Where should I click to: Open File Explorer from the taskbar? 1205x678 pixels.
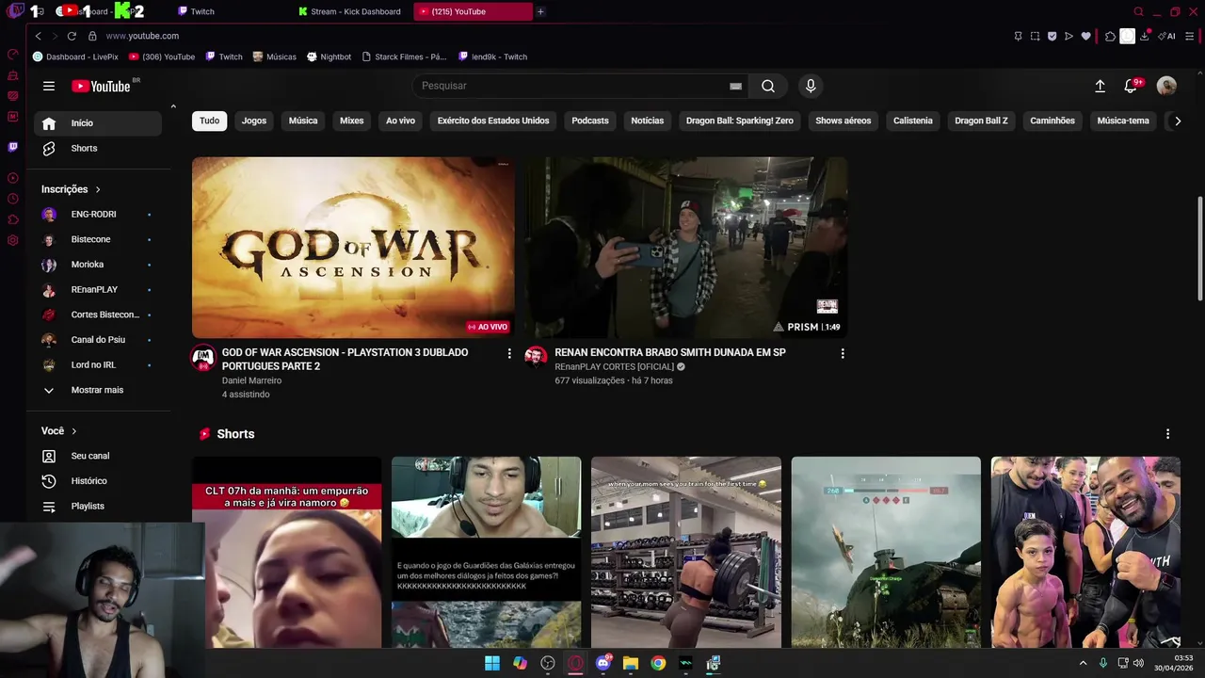[x=631, y=663]
